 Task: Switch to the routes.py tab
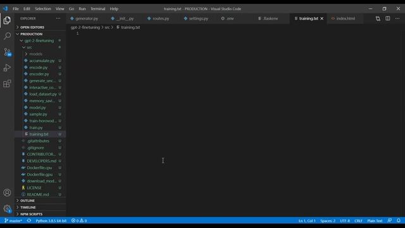tap(161, 18)
